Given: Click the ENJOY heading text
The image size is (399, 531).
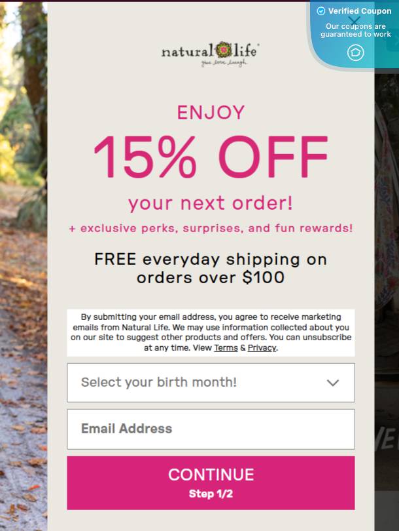Looking at the screenshot, I should click(211, 112).
